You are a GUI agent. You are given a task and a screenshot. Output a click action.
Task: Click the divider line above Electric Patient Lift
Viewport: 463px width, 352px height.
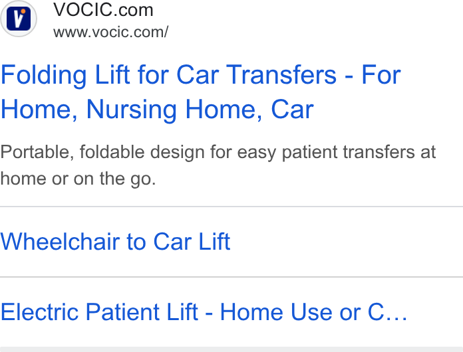coord(231,277)
